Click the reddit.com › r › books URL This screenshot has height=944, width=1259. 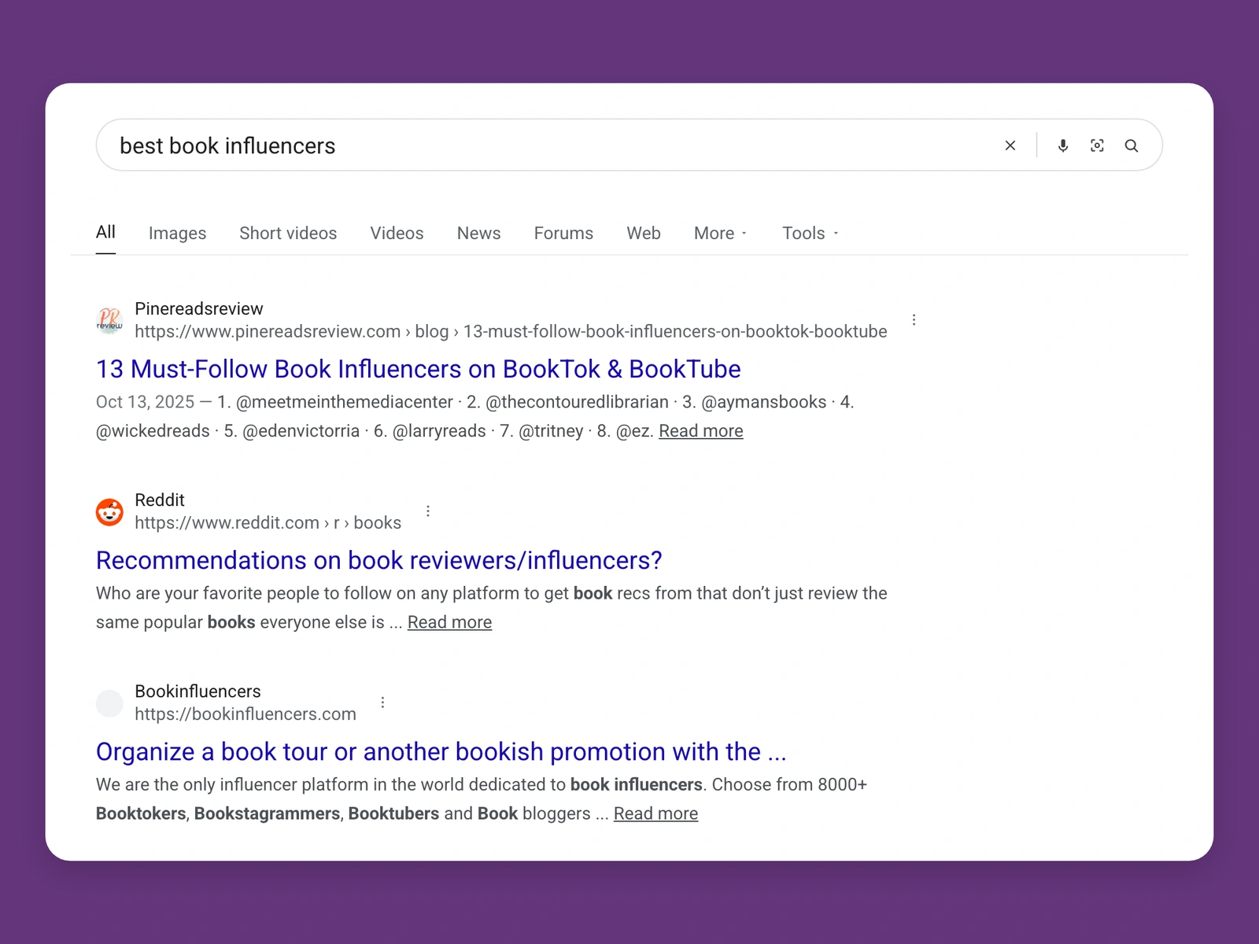click(268, 522)
